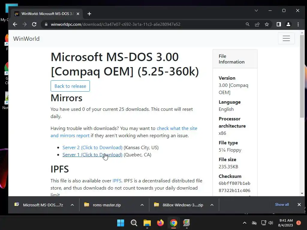Close the WinWorld MS-DOS tab
The height and width of the screenshot is (230, 307).
coord(78,14)
